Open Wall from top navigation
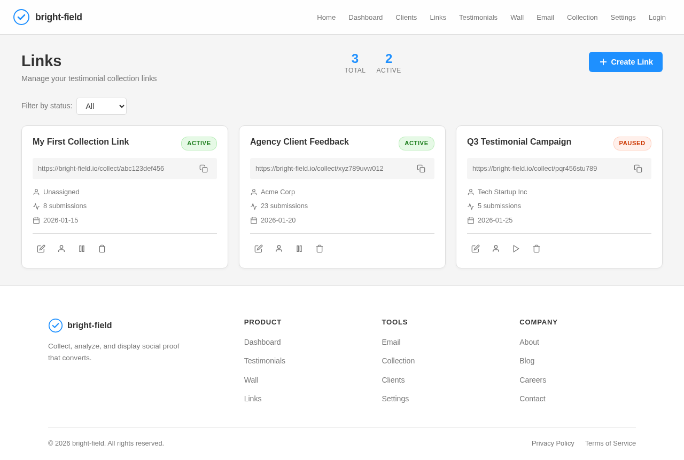 tap(517, 17)
